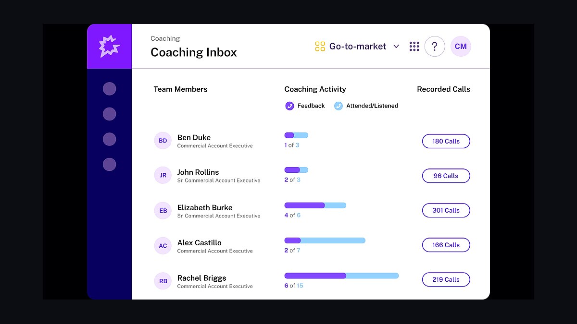Click the '2 of 3' count for John Rollins
Viewport: 577px width, 324px height.
[x=292, y=180]
